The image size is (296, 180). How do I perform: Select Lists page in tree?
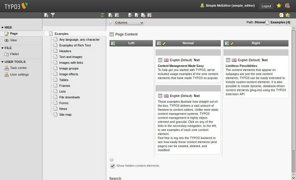coord(63,92)
